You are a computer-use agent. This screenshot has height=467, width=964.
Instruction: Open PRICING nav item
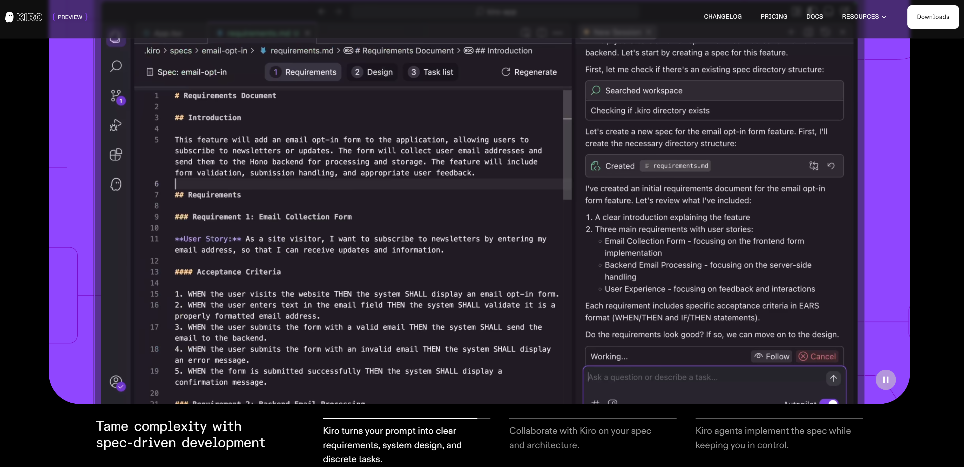[x=773, y=16]
